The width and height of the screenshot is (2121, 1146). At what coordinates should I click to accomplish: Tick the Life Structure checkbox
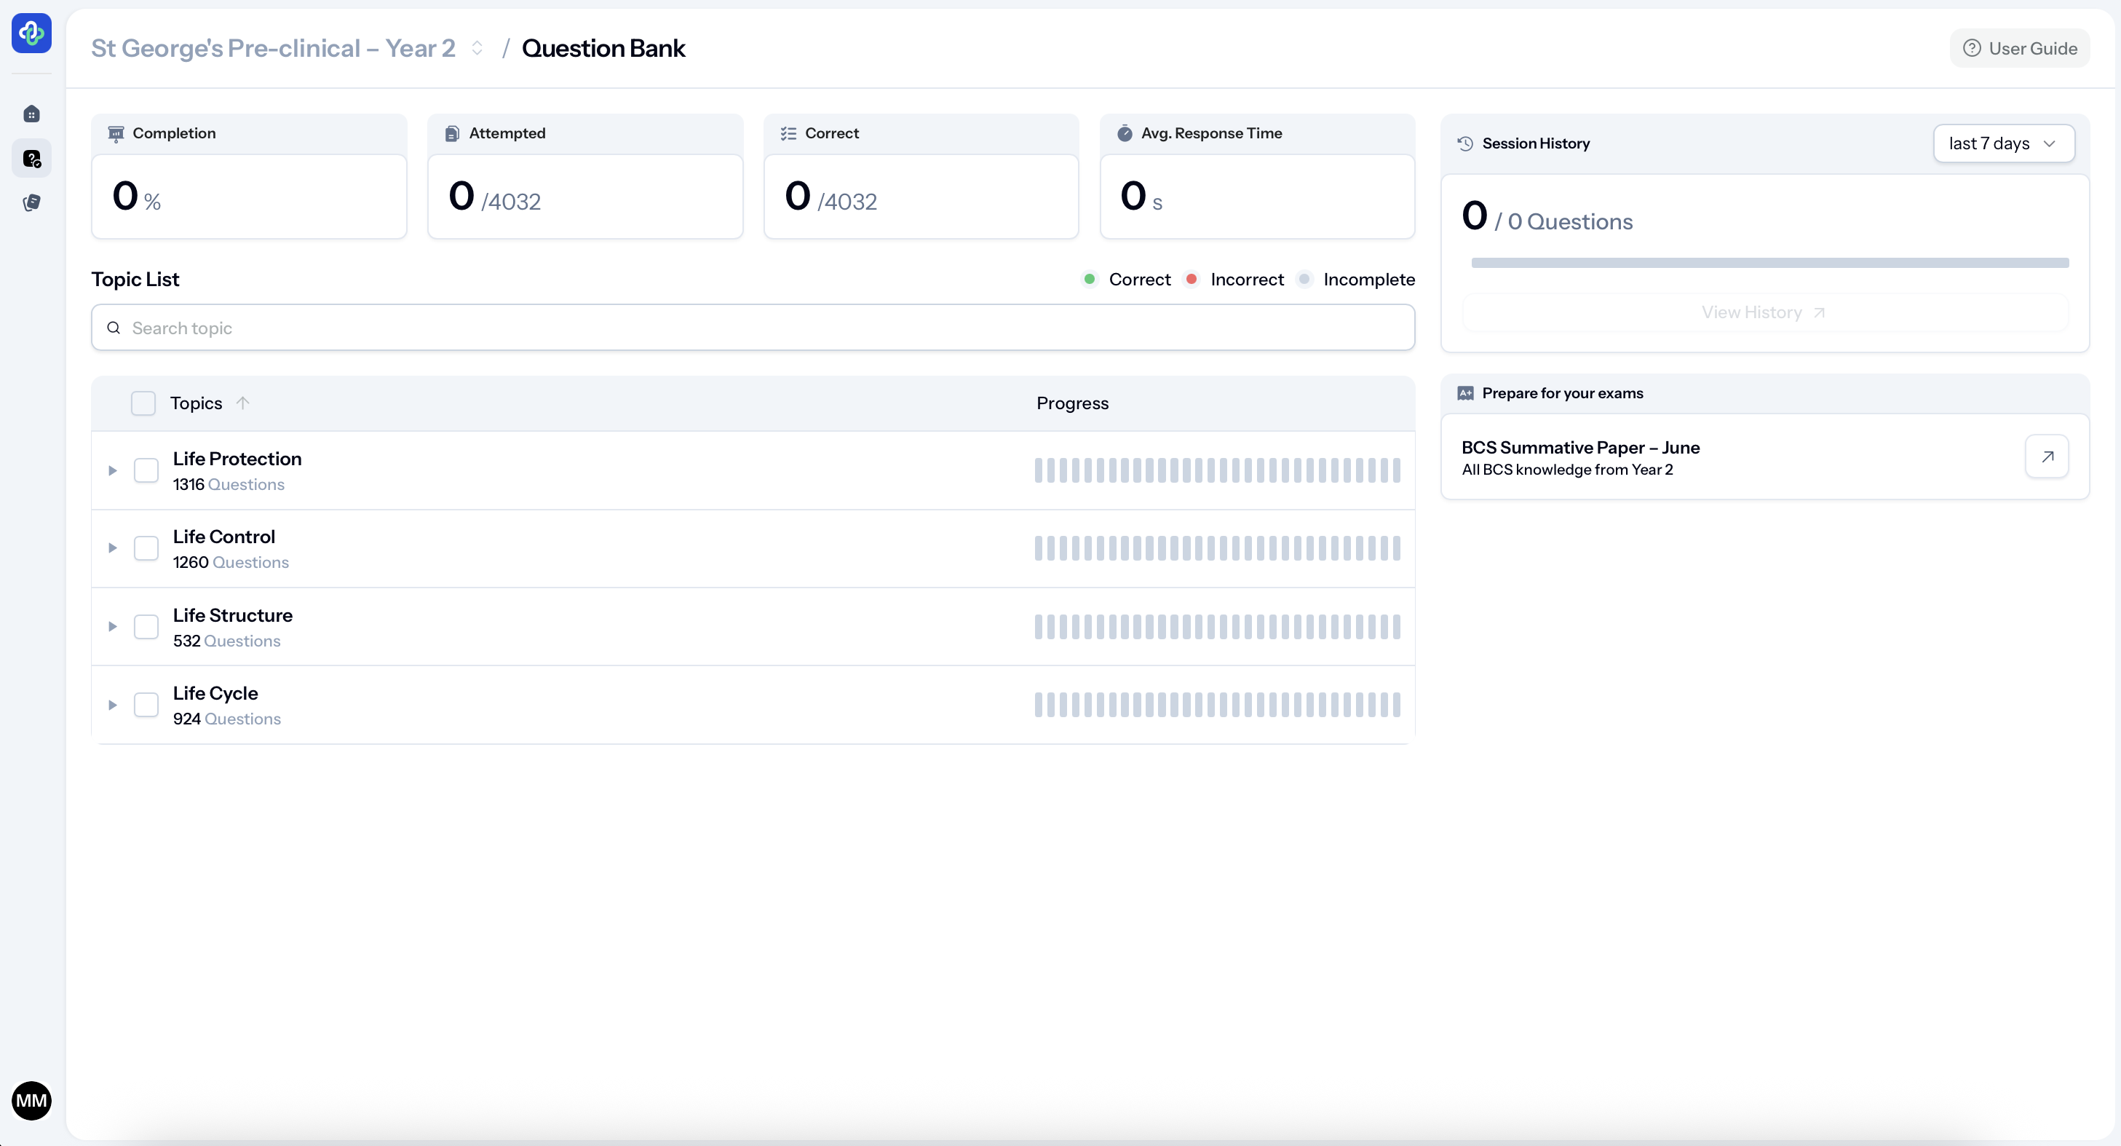point(146,627)
